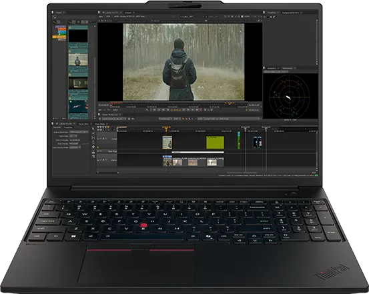Select the Properties tab in the top-right panel
Image resolution: width=369 pixels, height=294 pixels.
click(272, 13)
